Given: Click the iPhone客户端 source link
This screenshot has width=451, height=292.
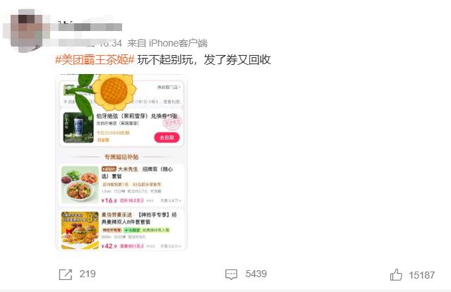Looking at the screenshot, I should coord(178,44).
